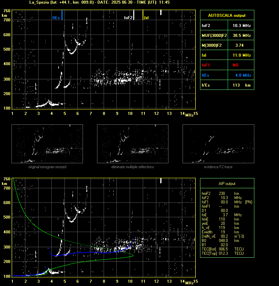Screen dimensions: 279x286
Task: Click the 'original ionogram resized' caption
Action: click(x=47, y=167)
